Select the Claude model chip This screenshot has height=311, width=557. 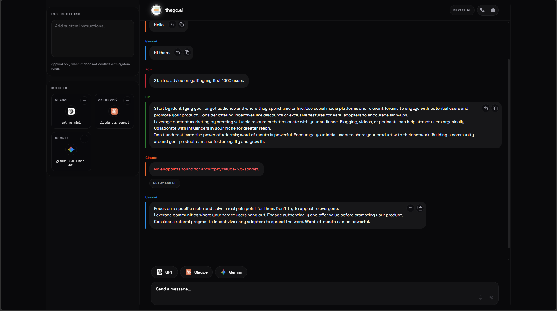click(196, 272)
